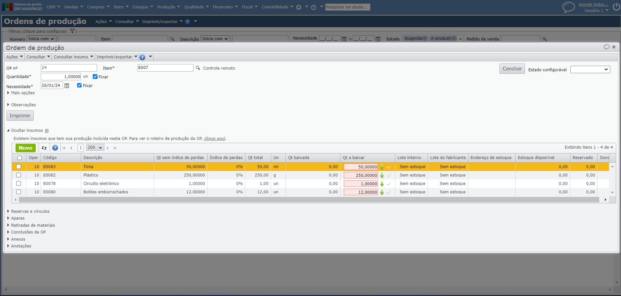This screenshot has width=621, height=296.
Task: Click the filter funnel icon
Action: pos(72,31)
